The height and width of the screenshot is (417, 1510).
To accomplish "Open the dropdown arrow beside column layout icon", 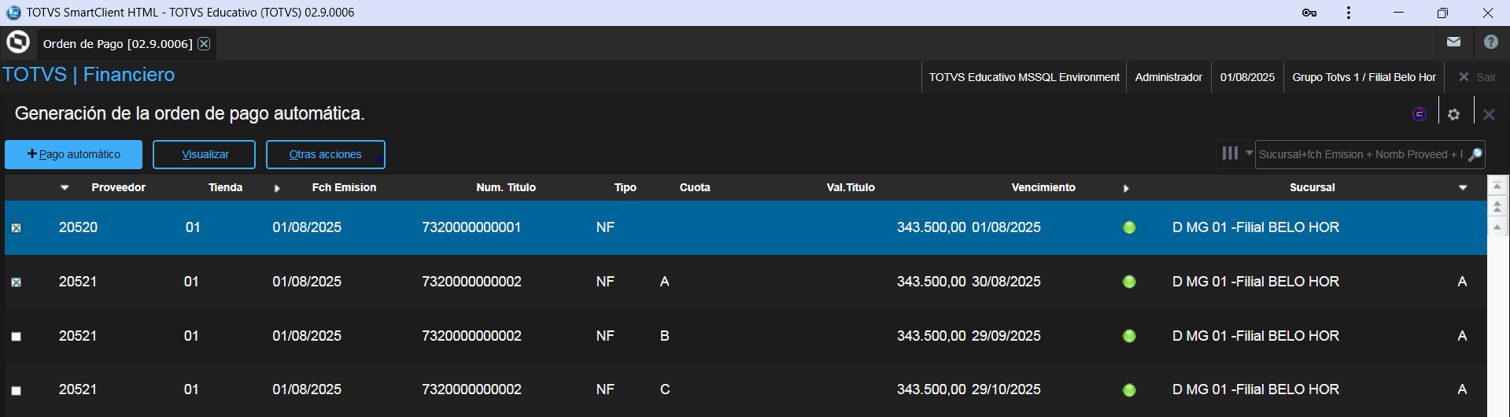I will (x=1249, y=153).
